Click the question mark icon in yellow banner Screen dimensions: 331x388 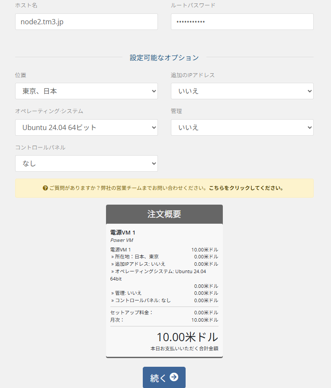pos(45,188)
